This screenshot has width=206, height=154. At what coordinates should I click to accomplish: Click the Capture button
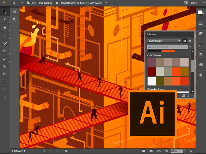pos(46,3)
